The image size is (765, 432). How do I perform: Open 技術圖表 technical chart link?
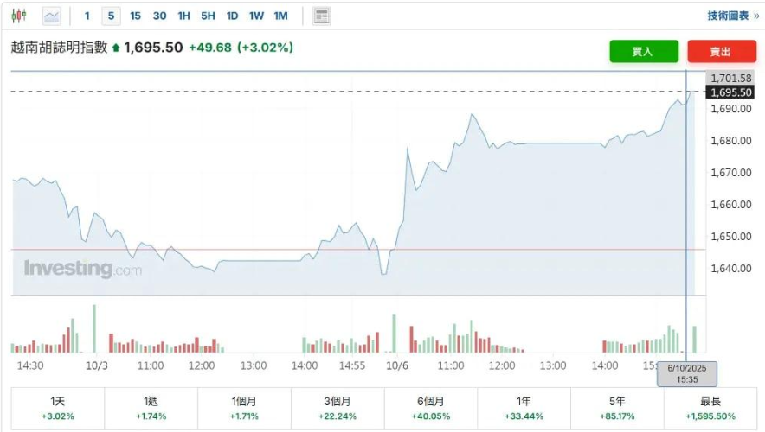pos(732,16)
